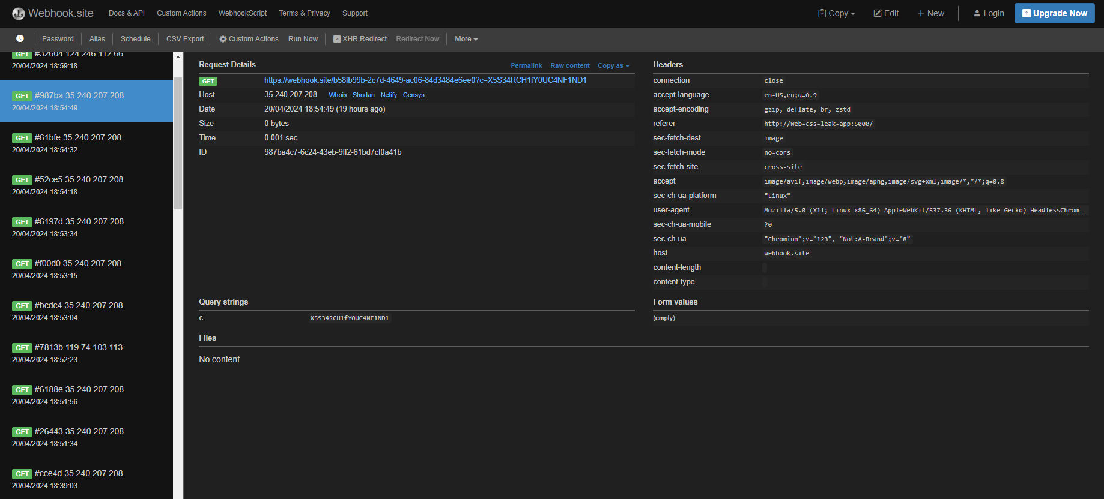Click the Censys lookup link

click(x=414, y=95)
